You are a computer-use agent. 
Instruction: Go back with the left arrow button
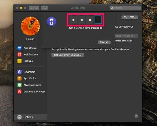(31, 8)
